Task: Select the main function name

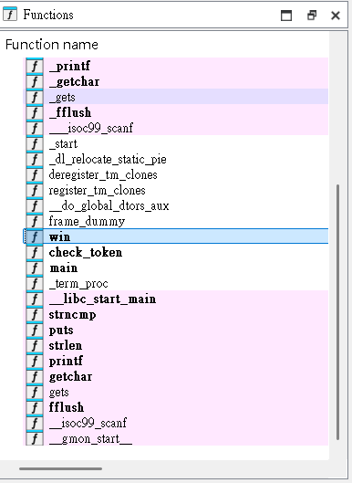Action: [x=64, y=268]
